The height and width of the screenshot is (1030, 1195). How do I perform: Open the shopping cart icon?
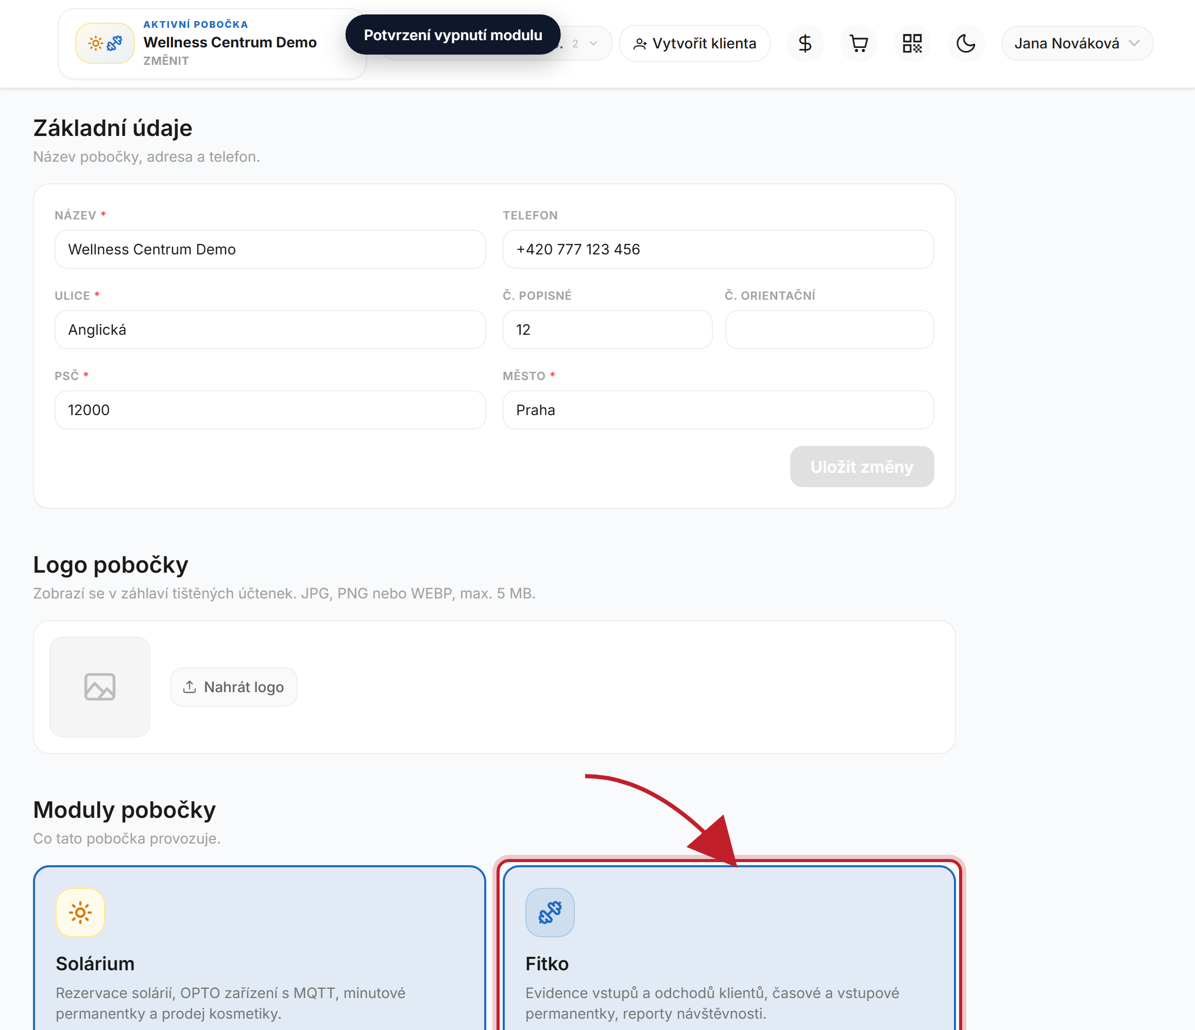click(x=859, y=43)
